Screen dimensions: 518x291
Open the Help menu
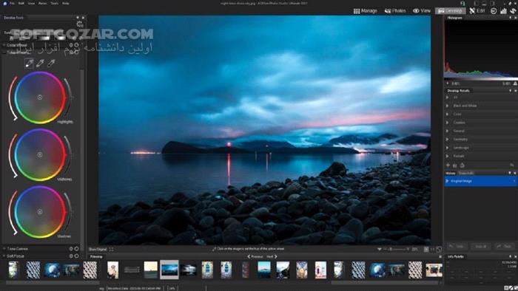(66, 3)
